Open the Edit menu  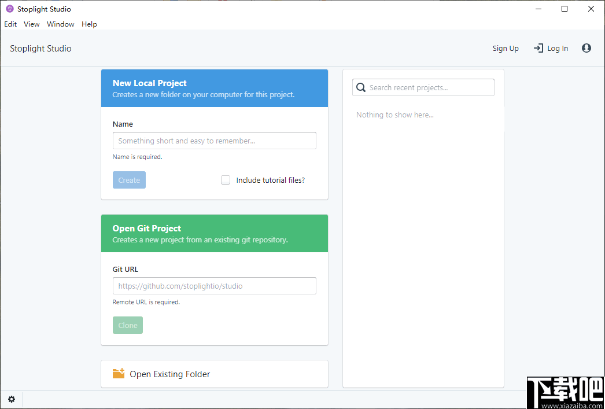10,24
